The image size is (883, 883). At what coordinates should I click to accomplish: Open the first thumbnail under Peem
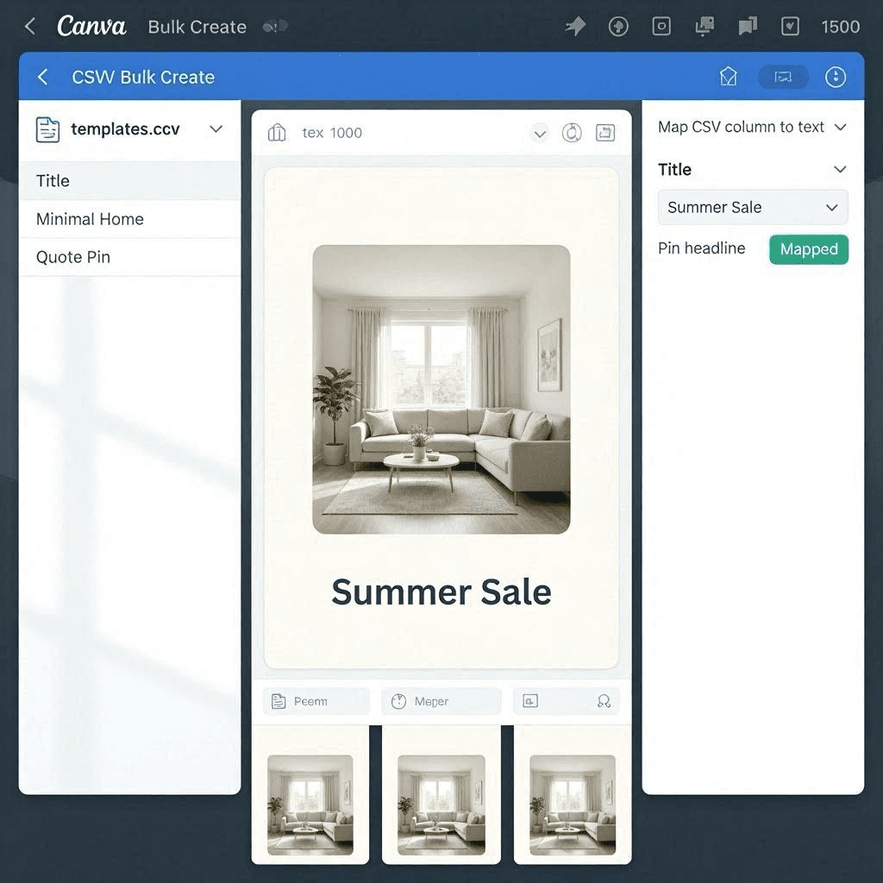(310, 805)
